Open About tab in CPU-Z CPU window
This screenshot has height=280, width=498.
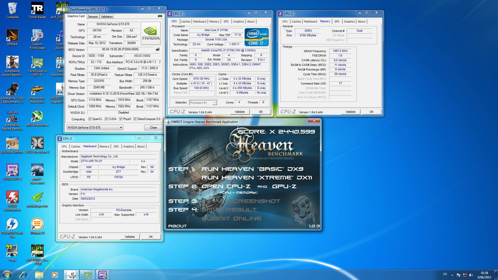[x=251, y=22]
